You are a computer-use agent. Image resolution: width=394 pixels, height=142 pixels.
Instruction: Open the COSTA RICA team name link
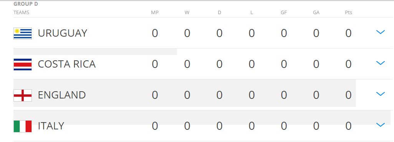tap(67, 64)
